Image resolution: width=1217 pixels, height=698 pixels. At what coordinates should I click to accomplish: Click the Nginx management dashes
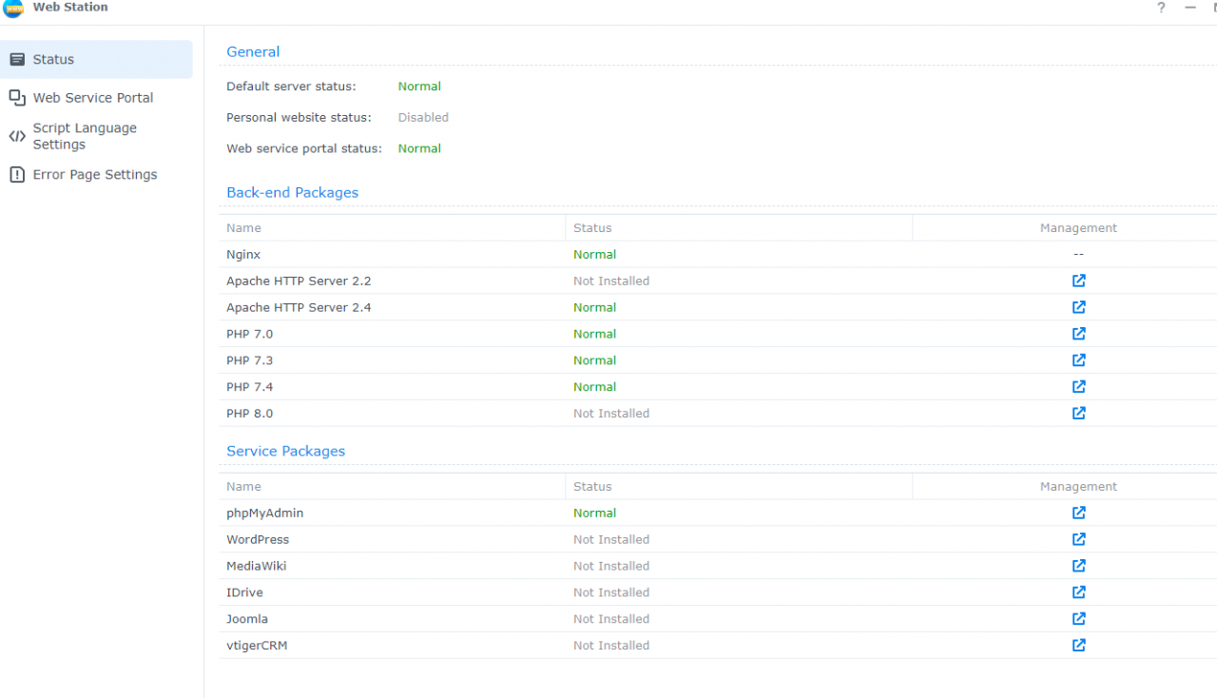coord(1078,255)
